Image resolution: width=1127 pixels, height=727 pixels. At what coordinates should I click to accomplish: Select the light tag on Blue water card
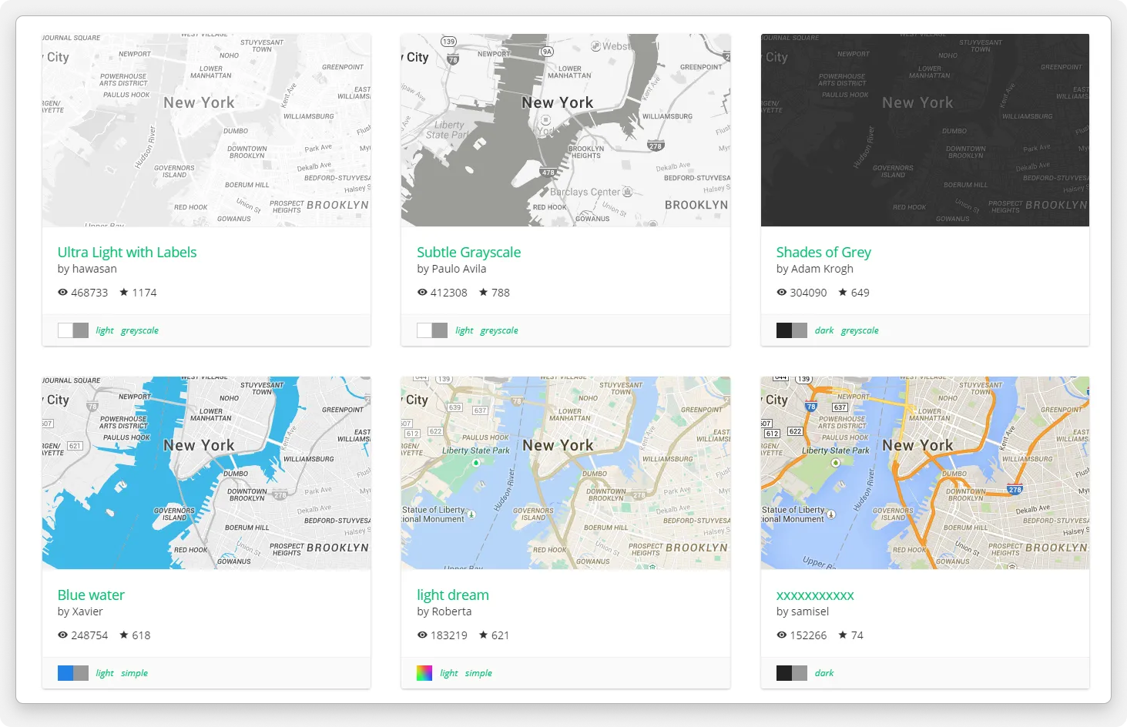point(105,673)
